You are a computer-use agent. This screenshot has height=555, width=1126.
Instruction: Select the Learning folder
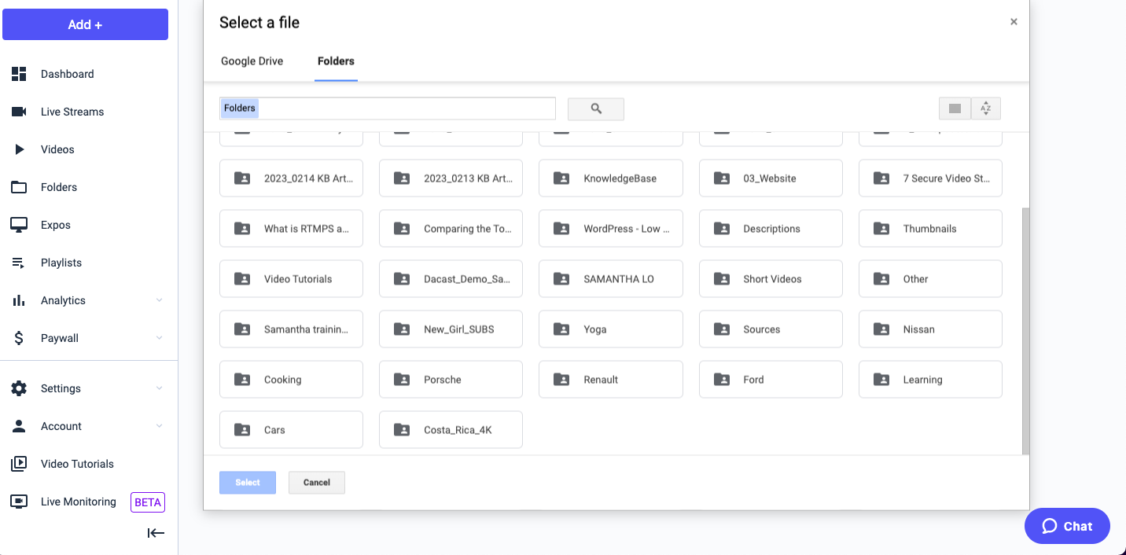[x=930, y=380]
